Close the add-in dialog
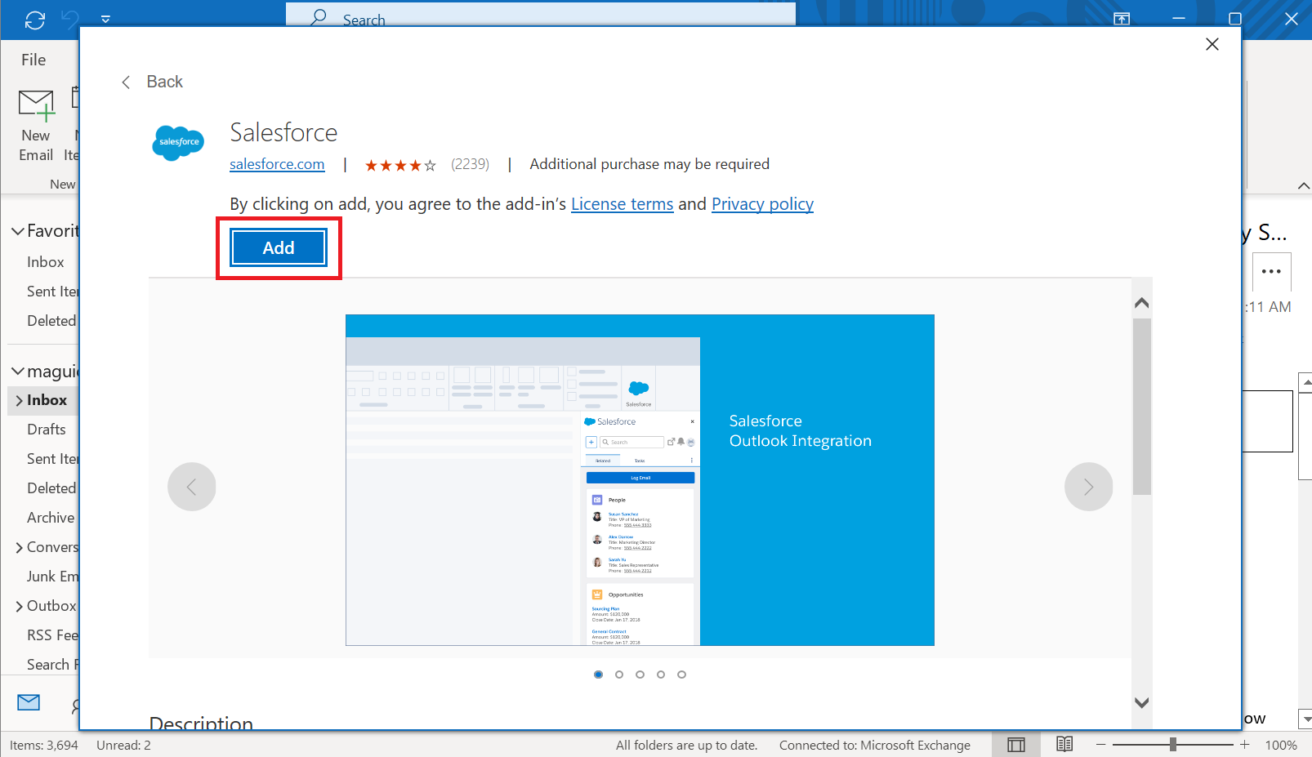This screenshot has width=1312, height=757. coord(1212,44)
